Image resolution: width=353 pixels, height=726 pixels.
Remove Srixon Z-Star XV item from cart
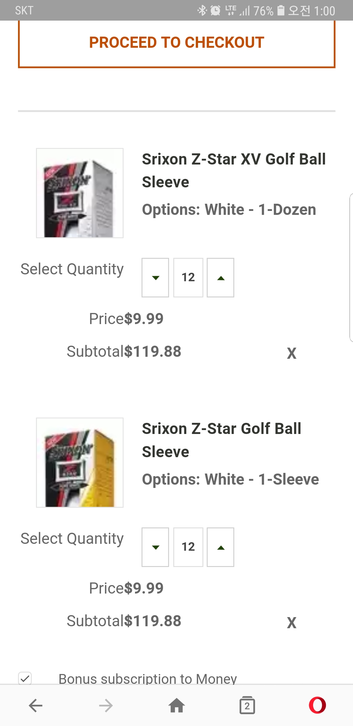pyautogui.click(x=292, y=353)
